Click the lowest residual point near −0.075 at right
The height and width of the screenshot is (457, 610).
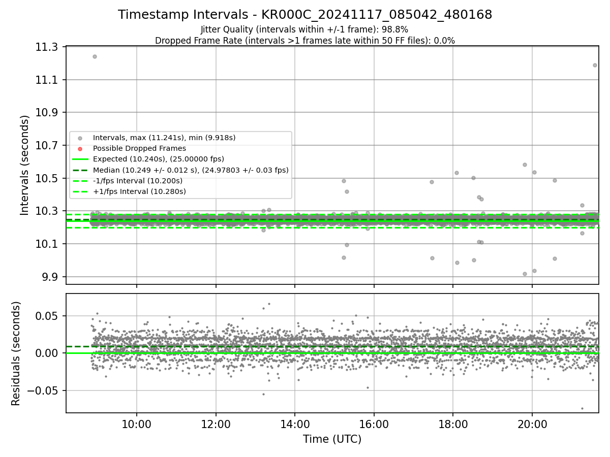tap(582, 408)
